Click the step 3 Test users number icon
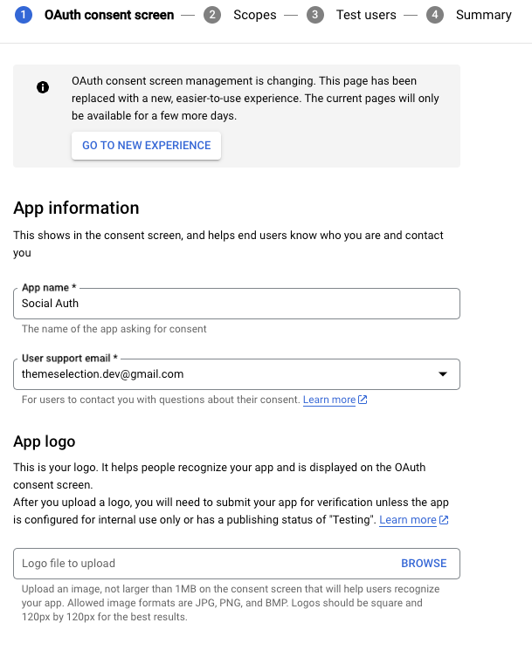This screenshot has height=657, width=532. click(315, 15)
